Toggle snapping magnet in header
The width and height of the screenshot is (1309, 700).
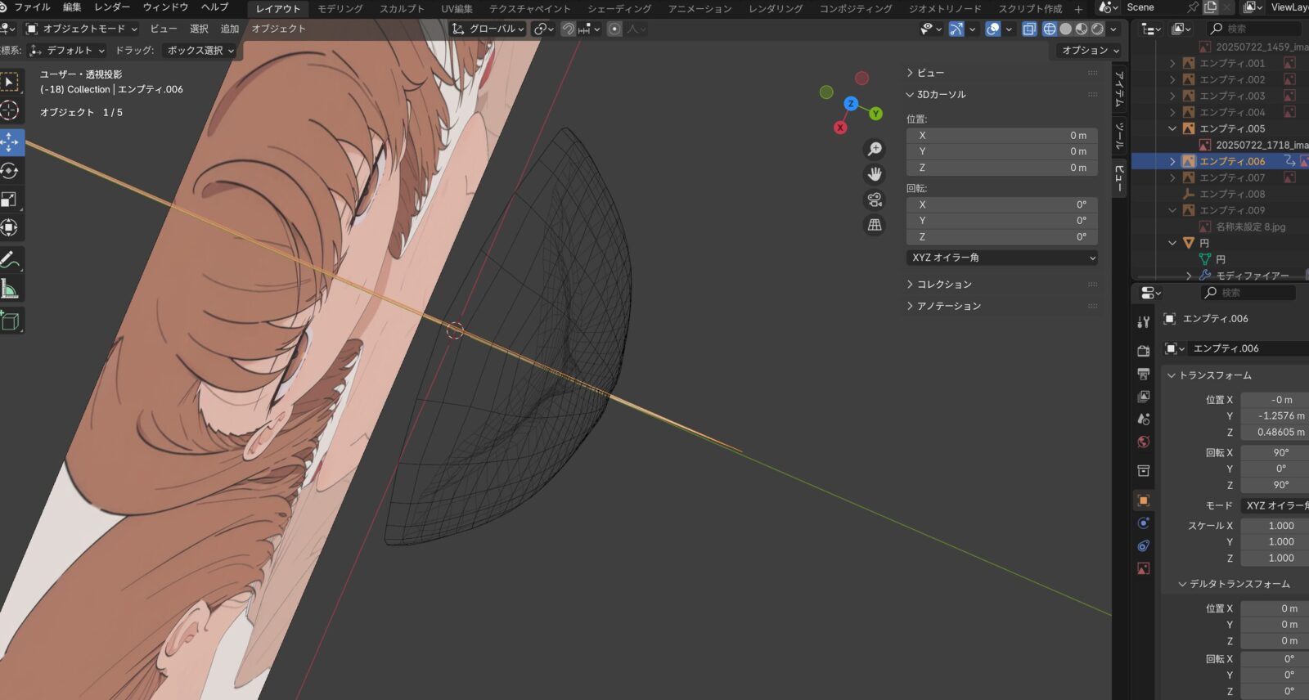click(568, 29)
